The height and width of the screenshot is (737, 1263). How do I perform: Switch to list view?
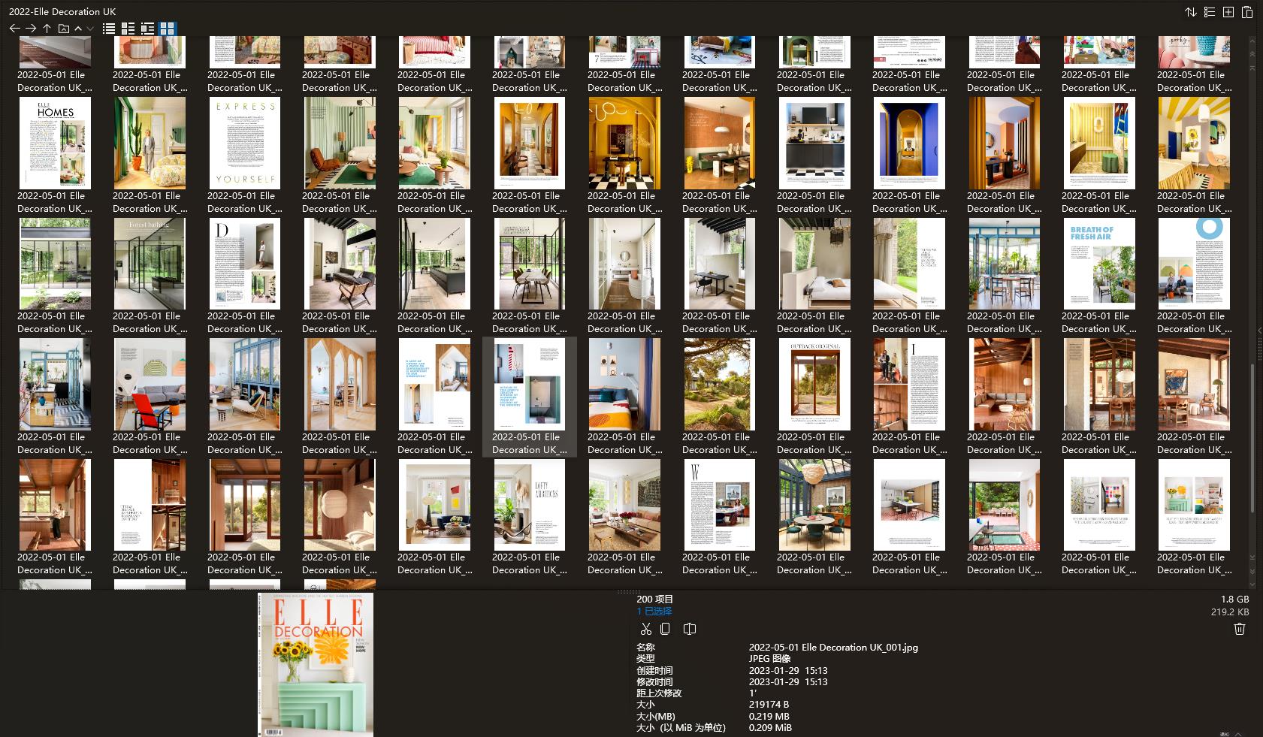point(108,29)
